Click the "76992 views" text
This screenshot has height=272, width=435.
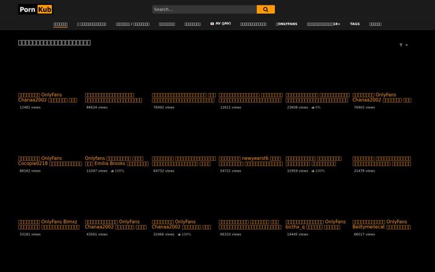point(164,108)
